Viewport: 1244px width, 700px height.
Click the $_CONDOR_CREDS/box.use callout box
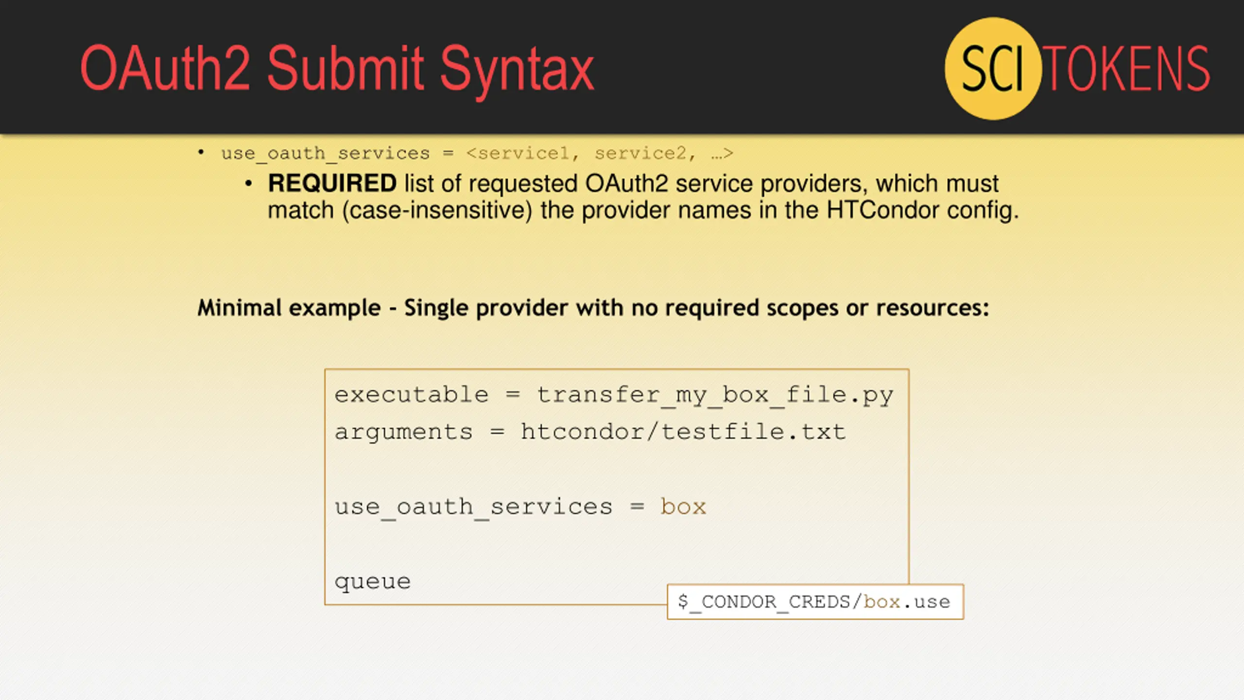[815, 602]
